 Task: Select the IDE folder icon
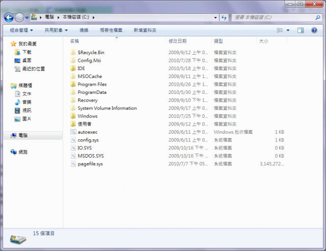(x=73, y=68)
